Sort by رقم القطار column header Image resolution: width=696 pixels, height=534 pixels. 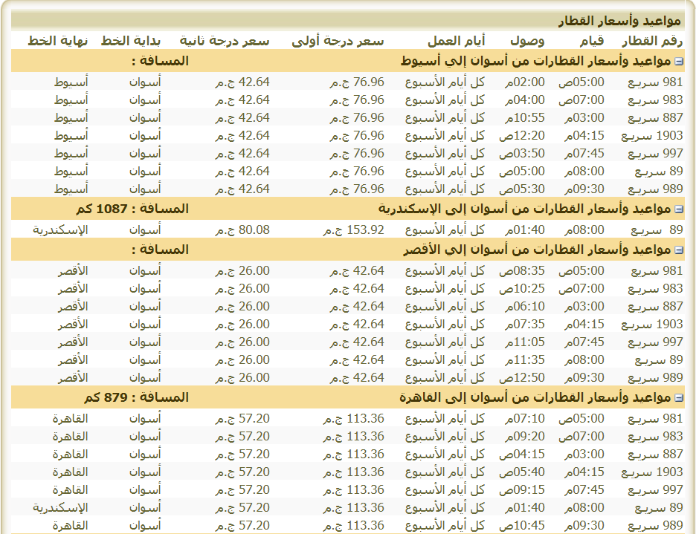point(651,41)
